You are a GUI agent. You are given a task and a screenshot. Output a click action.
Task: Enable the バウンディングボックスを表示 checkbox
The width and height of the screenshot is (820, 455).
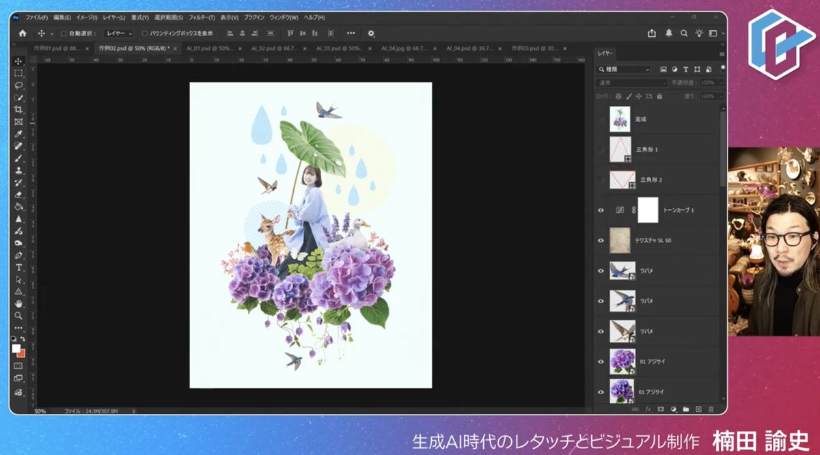tap(145, 33)
